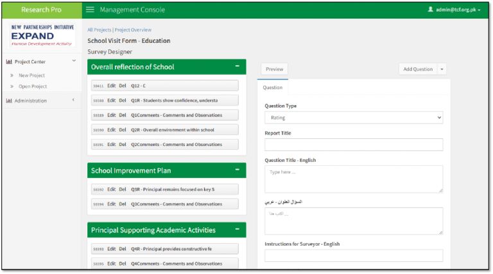
Task: Open New Project in the sidebar
Action: pos(31,76)
